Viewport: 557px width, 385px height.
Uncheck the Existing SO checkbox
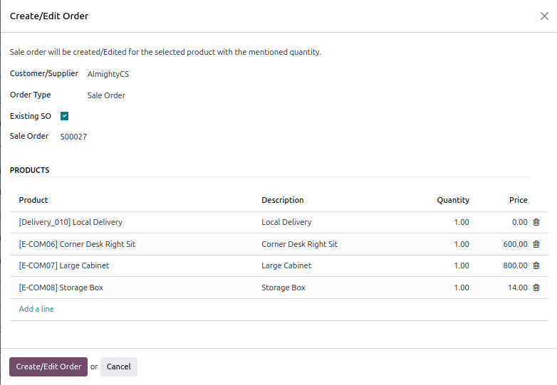tap(64, 116)
